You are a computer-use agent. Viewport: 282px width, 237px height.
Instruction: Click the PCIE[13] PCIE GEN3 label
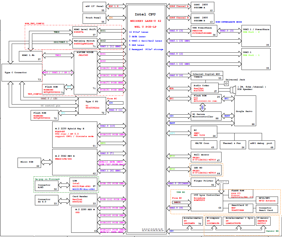(x=112, y=208)
